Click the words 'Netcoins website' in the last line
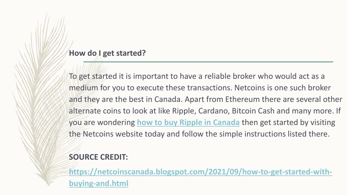 click(x=113, y=134)
